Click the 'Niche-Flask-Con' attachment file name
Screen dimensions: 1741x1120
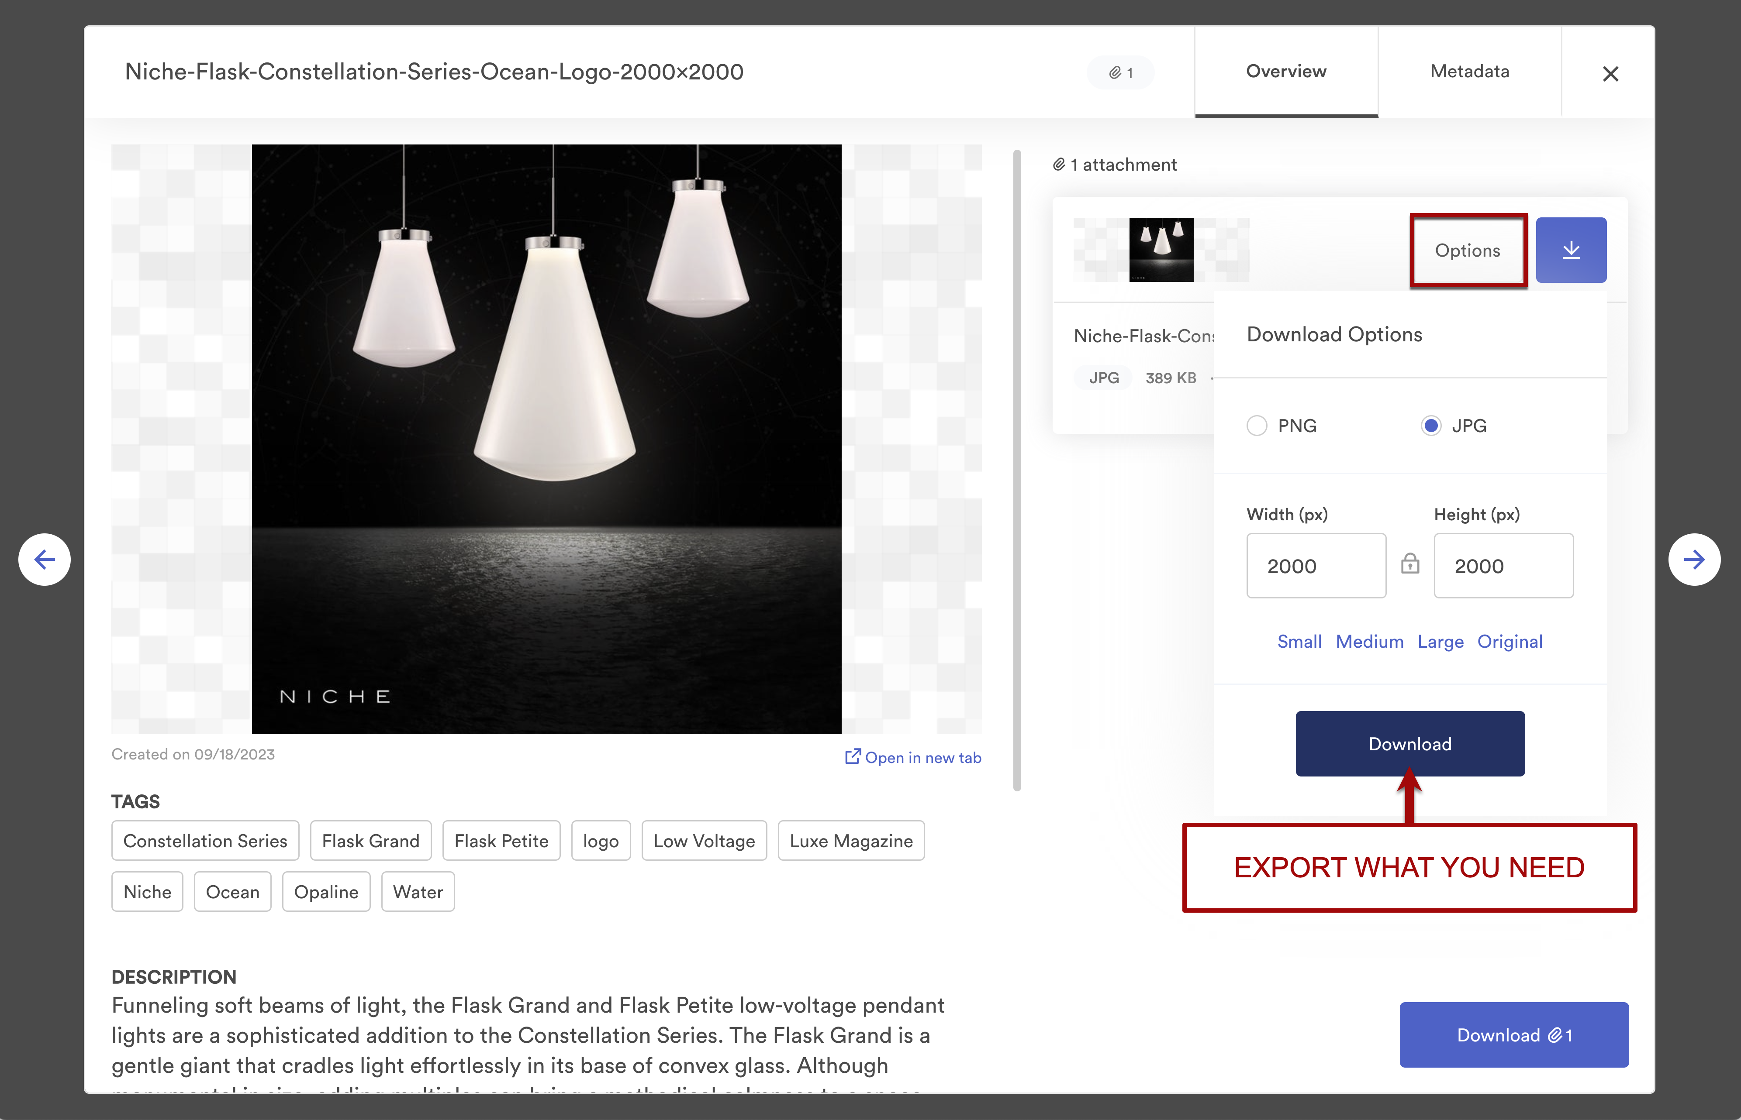pyautogui.click(x=1143, y=336)
